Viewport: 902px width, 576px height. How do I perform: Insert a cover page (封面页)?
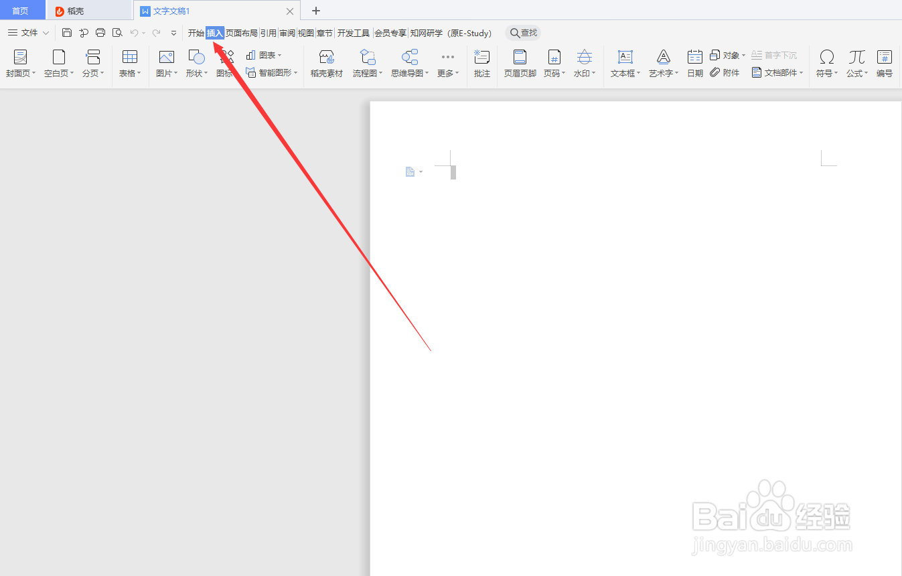tap(21, 64)
